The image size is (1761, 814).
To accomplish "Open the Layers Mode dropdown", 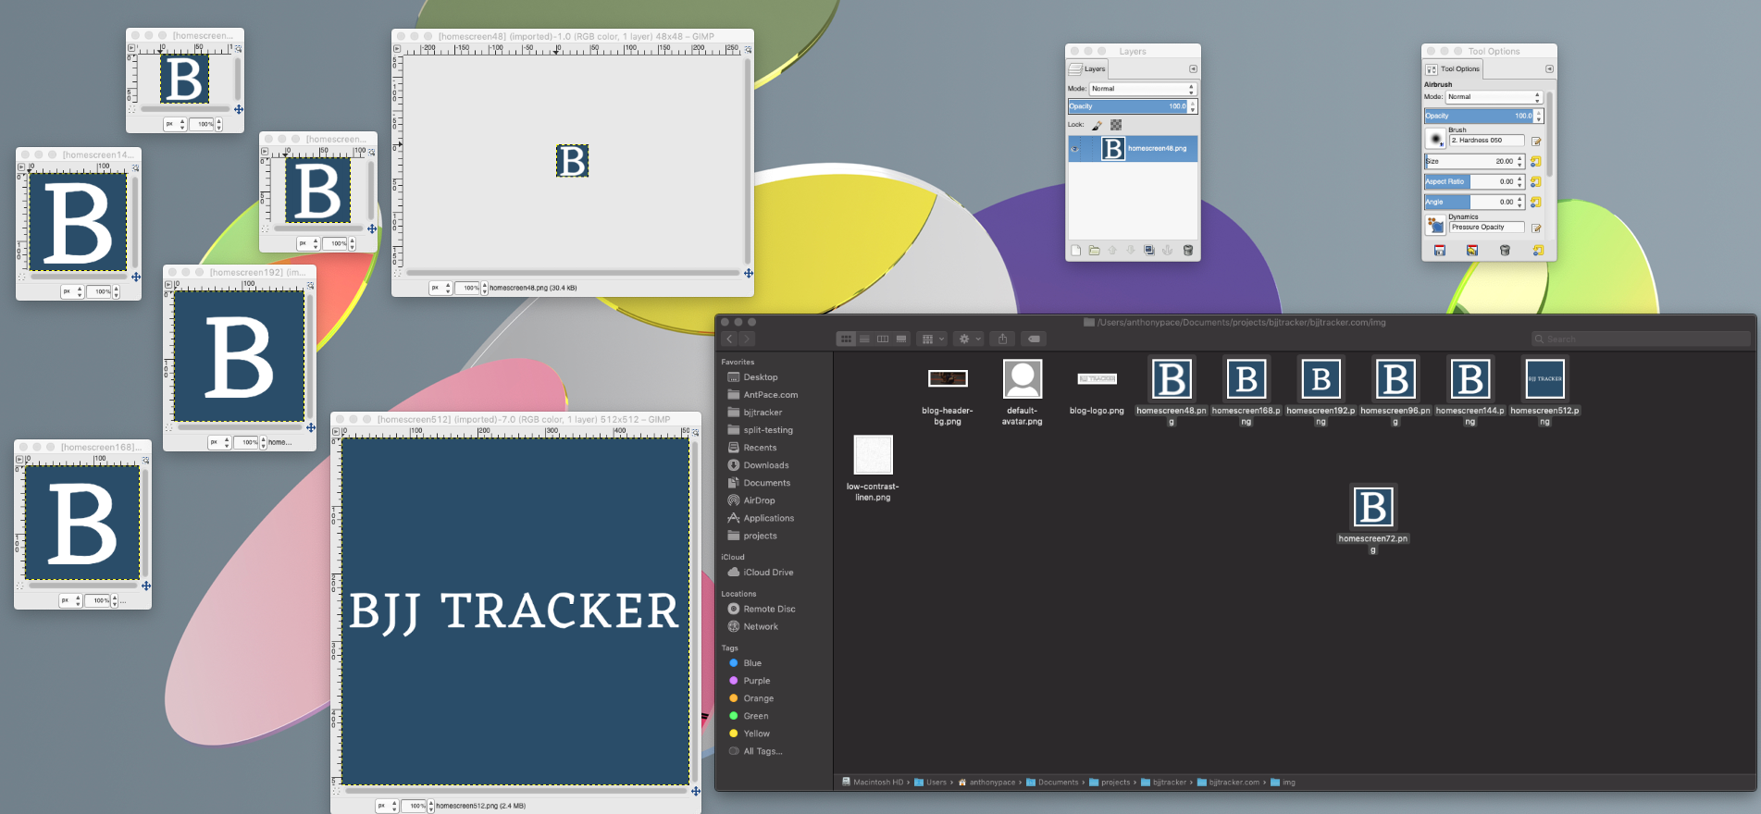I will click(1143, 89).
